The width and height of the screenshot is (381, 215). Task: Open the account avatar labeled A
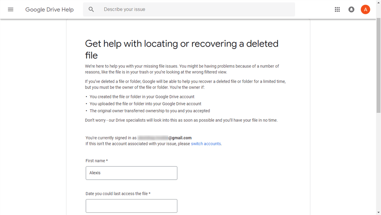(x=365, y=9)
